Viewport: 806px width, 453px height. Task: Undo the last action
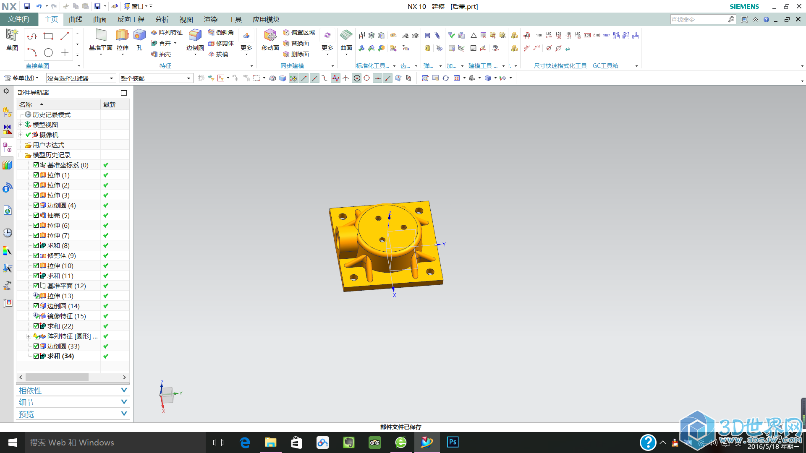pos(39,6)
